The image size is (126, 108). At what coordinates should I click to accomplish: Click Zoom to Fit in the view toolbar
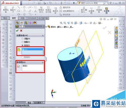click(x=61, y=23)
